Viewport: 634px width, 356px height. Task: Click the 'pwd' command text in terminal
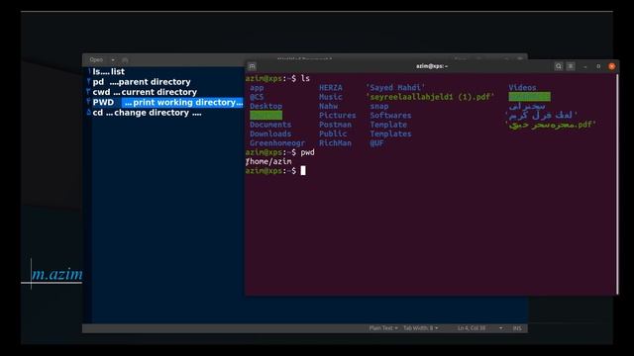coord(308,152)
